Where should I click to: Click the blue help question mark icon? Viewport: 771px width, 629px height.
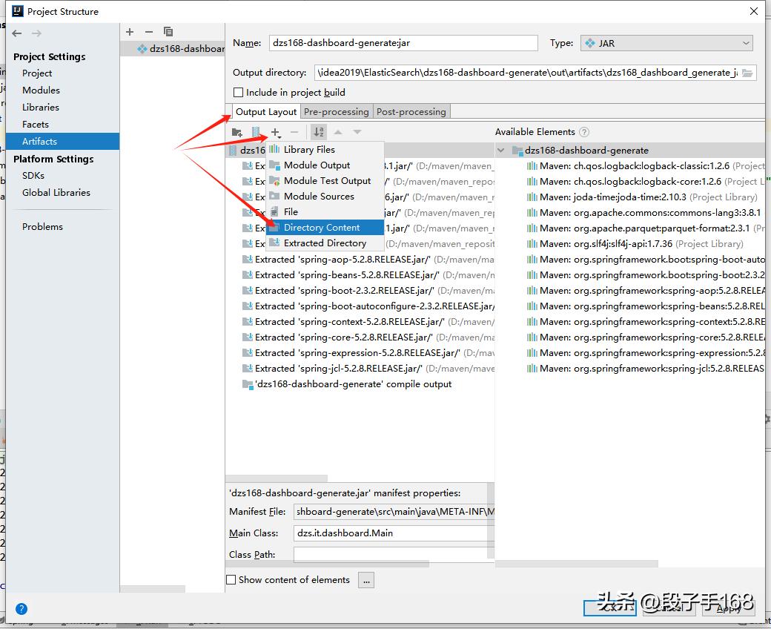click(x=21, y=609)
